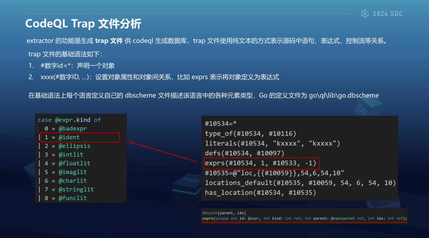Click the 'defs(#10534, #10097)' line

coord(245,153)
